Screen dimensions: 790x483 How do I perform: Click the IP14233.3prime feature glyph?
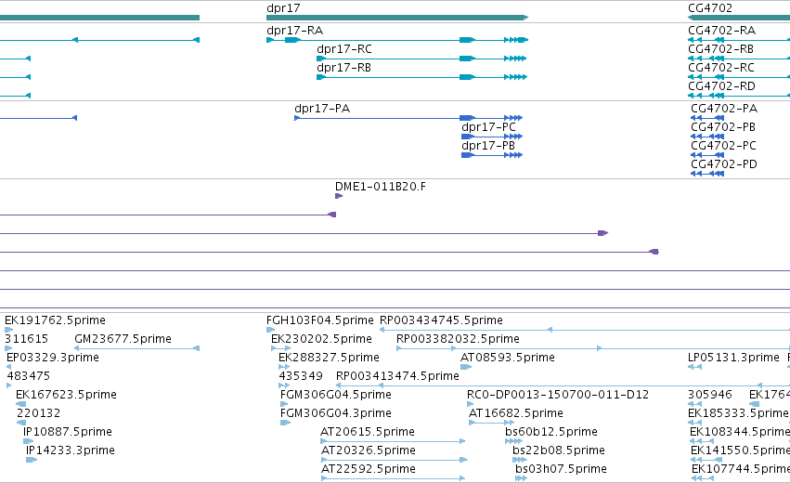(32, 461)
